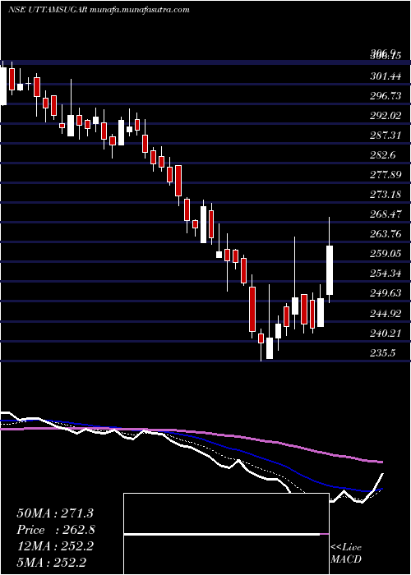Click the 301.44 price level label
This screenshot has width=411, height=575.
tap(386, 76)
